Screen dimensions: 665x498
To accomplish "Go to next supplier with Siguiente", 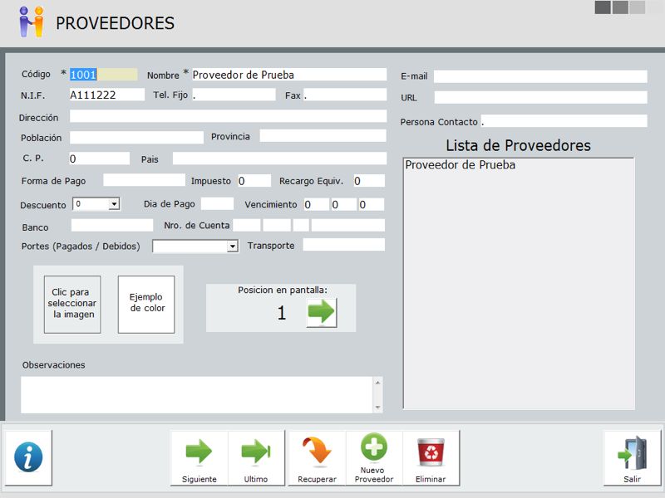I will [x=199, y=457].
